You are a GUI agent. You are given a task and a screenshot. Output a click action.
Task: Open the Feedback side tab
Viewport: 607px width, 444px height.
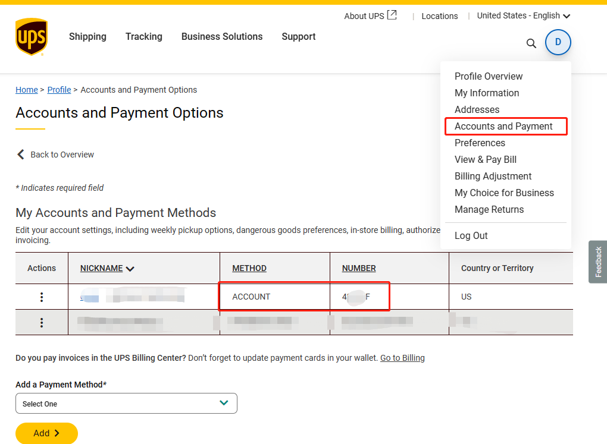coord(598,262)
